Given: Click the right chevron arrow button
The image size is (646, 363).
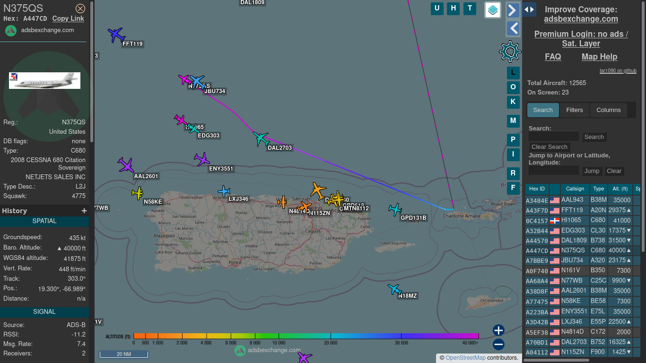Looking at the screenshot, I should click(x=513, y=10).
